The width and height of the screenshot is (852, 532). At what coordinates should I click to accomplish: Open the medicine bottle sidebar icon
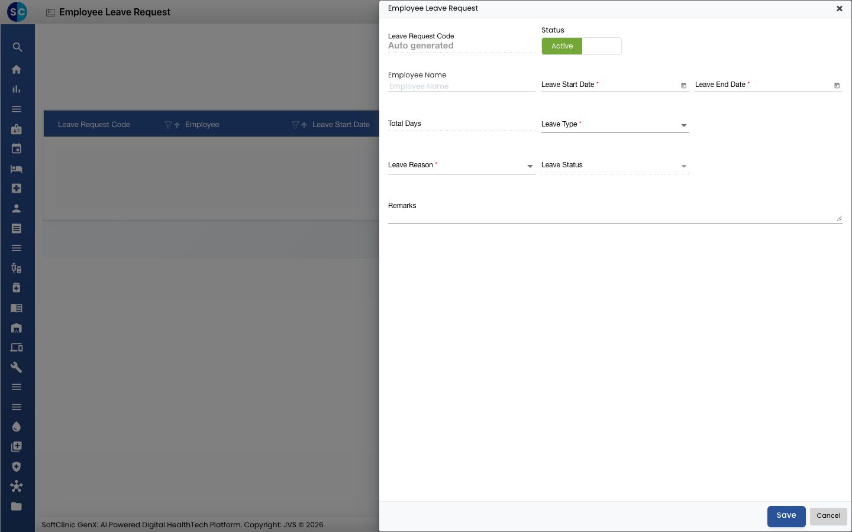17,288
